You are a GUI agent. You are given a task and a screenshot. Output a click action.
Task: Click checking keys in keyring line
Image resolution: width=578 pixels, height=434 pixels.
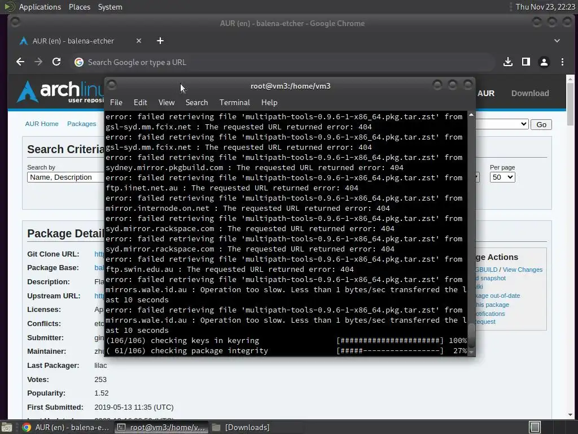click(x=286, y=340)
